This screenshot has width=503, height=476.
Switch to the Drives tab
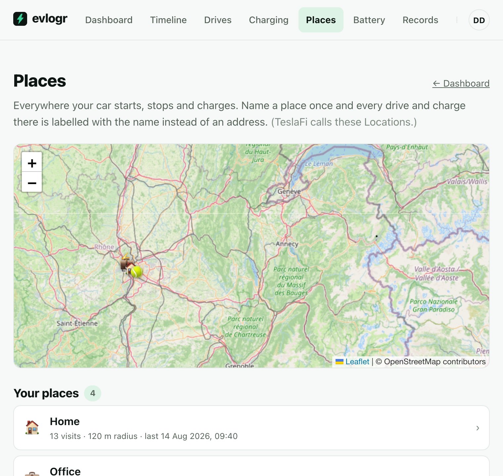(x=218, y=20)
